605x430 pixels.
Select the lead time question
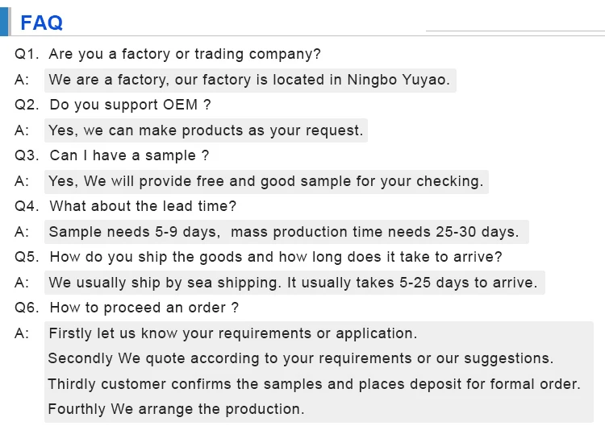(x=143, y=206)
